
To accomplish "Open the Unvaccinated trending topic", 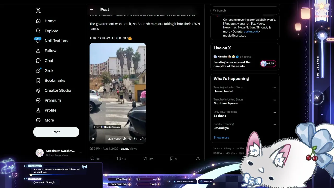I will tap(223, 91).
